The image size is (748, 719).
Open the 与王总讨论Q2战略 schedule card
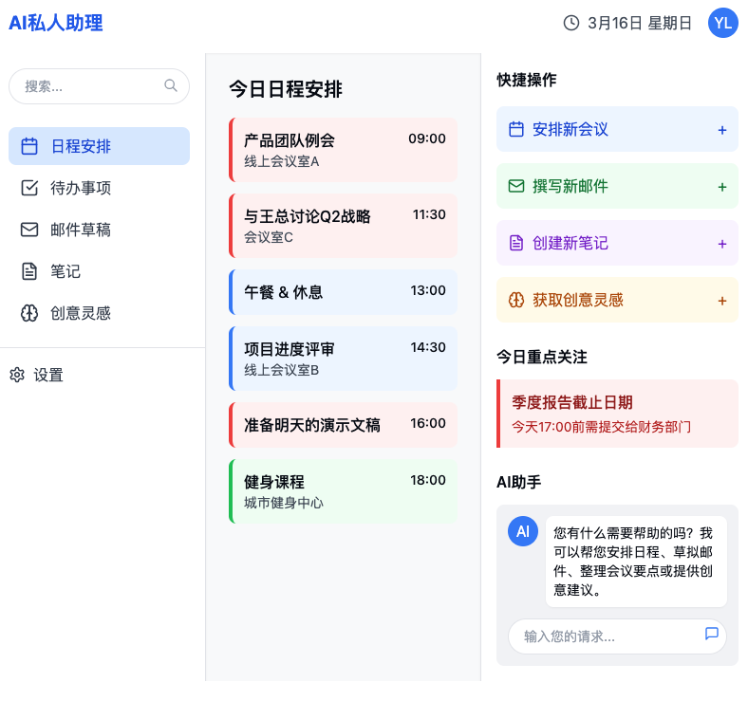343,226
